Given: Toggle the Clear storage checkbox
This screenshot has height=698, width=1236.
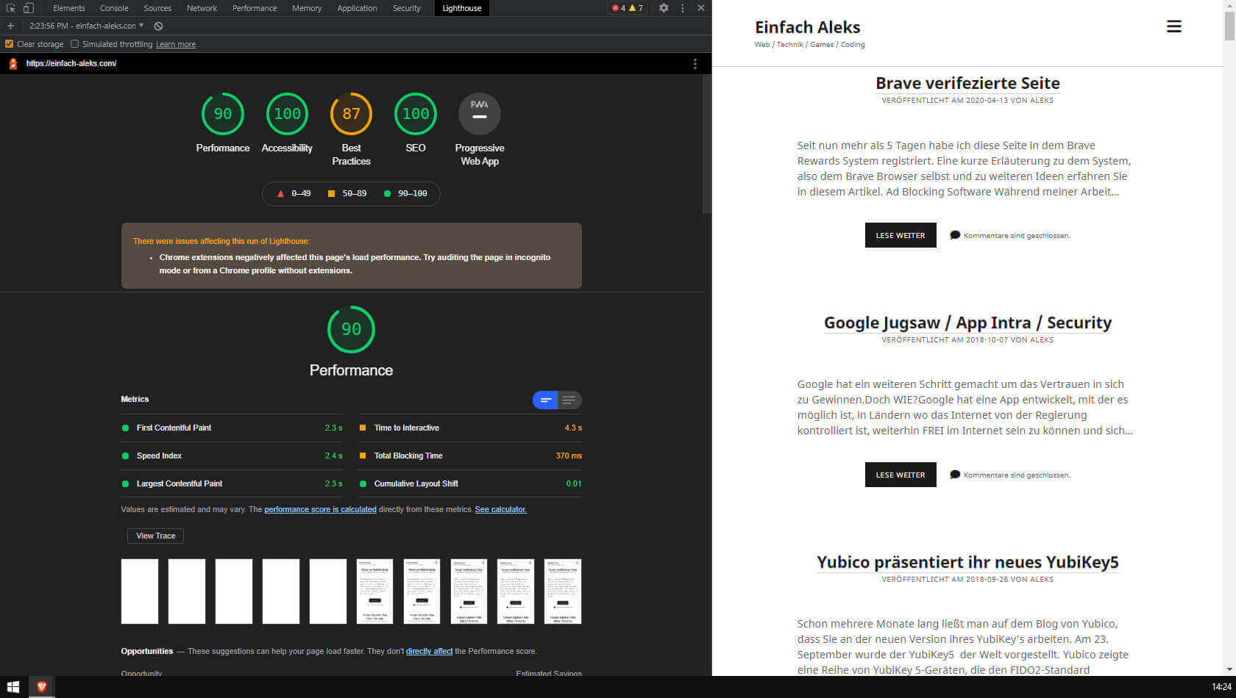Looking at the screenshot, I should tap(9, 44).
